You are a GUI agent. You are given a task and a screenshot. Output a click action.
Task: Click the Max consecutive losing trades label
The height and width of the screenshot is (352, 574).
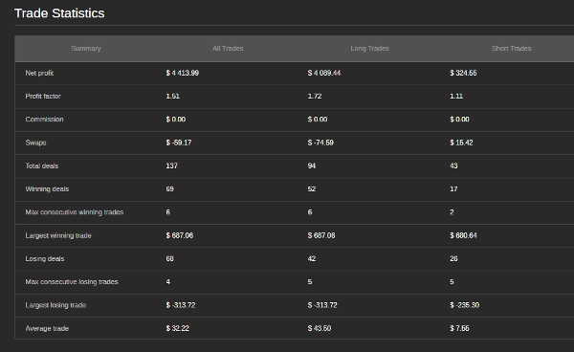[72, 282]
